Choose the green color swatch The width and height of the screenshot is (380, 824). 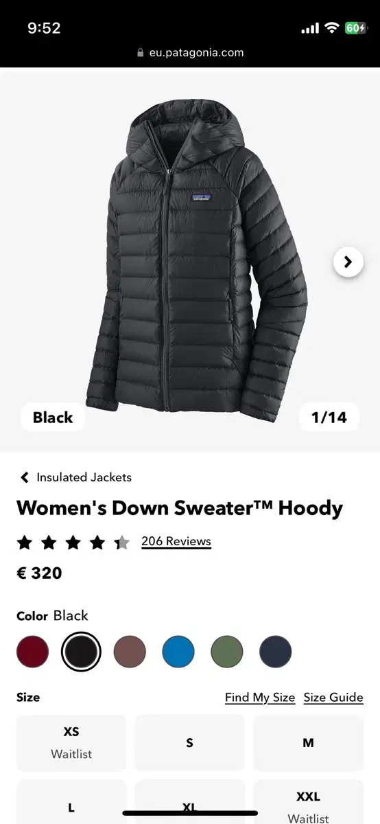click(227, 652)
